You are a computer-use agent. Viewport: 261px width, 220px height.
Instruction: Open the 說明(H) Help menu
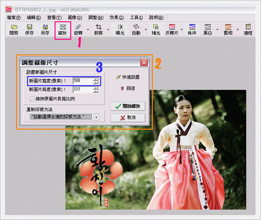pyautogui.click(x=156, y=18)
